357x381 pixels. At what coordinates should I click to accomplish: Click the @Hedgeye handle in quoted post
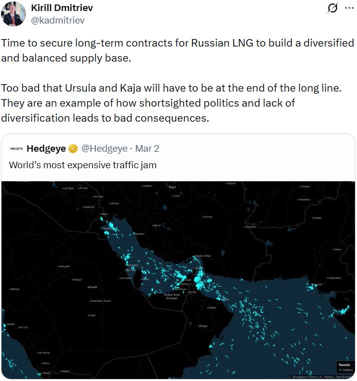point(103,148)
